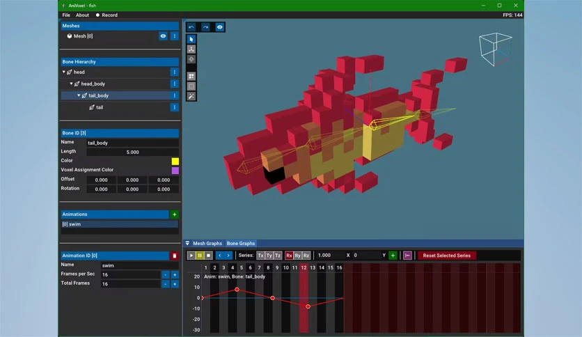This screenshot has height=337, width=582.
Task: Collapse the tail_body tree node
Action: coord(79,96)
